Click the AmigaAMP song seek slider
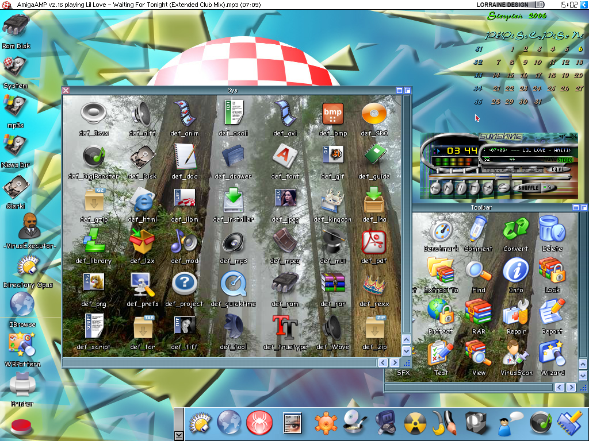This screenshot has width=589, height=441. point(500,177)
